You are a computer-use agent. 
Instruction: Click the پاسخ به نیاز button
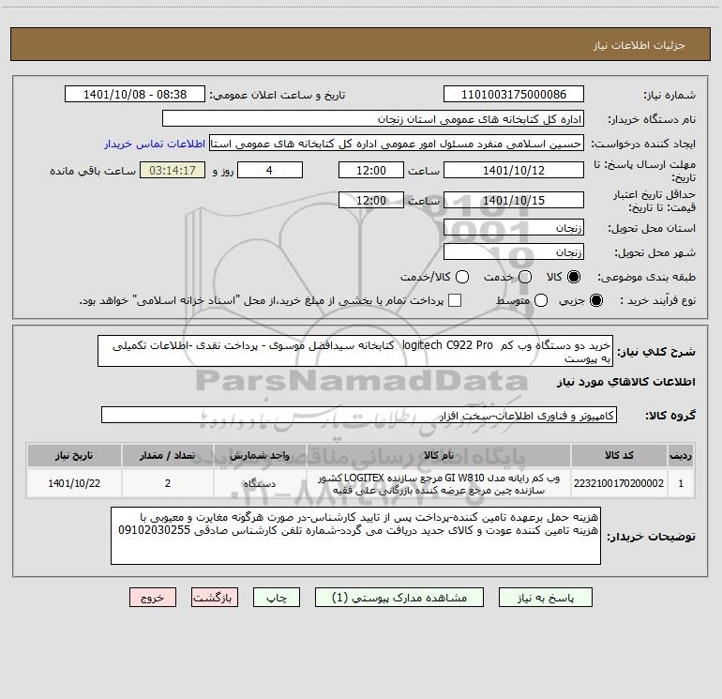click(546, 598)
